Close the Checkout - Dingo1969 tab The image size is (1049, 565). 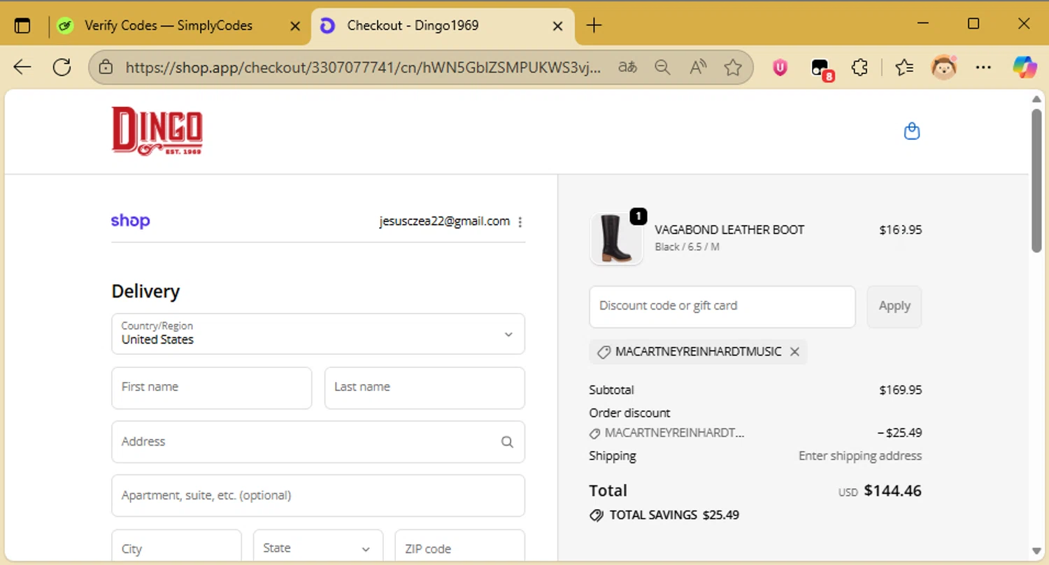tap(558, 26)
